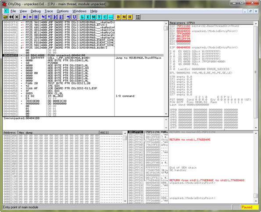Click the Execute till user code U icon
The height and width of the screenshot is (212, 261).
pyautogui.click(x=74, y=17)
